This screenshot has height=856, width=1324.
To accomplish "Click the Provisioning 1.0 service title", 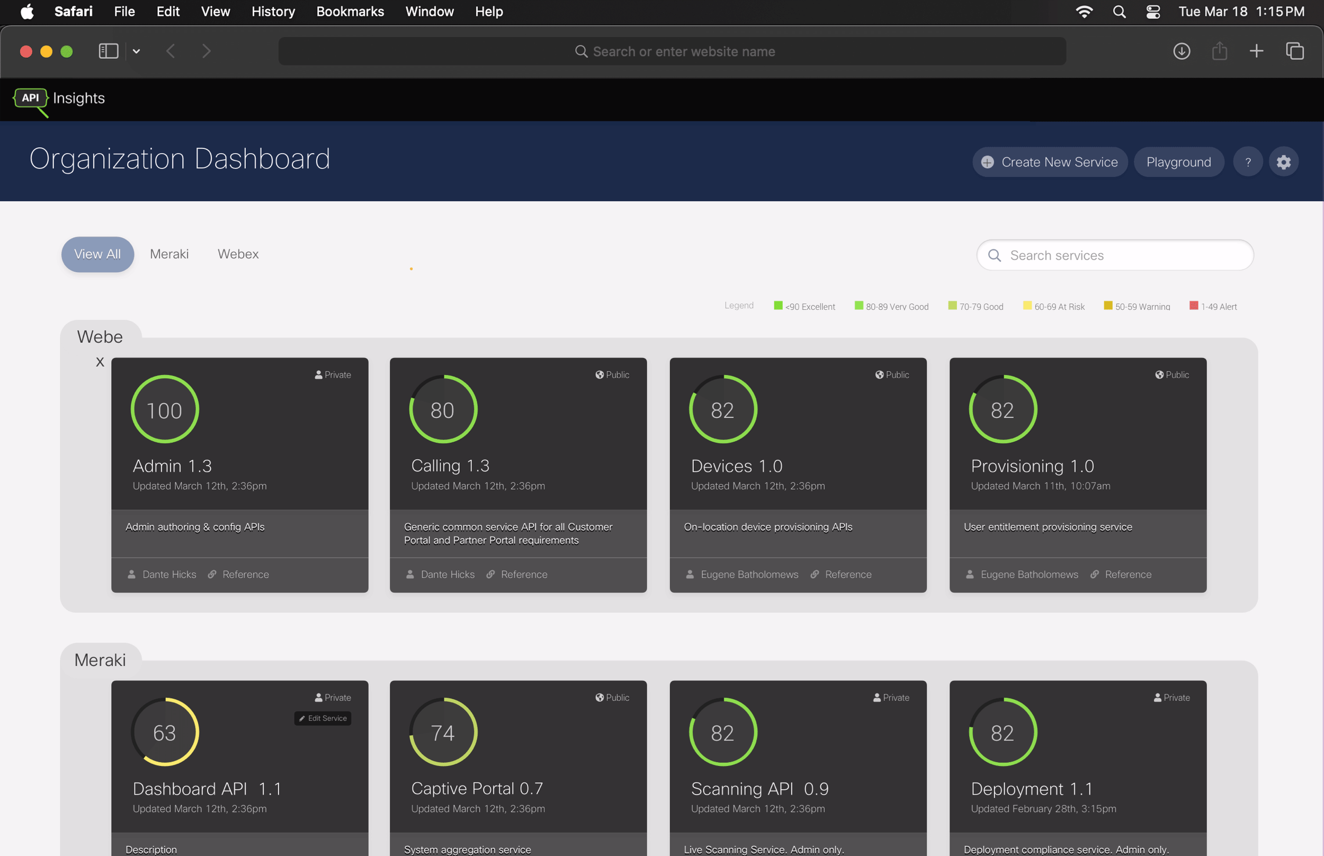I will [1032, 466].
